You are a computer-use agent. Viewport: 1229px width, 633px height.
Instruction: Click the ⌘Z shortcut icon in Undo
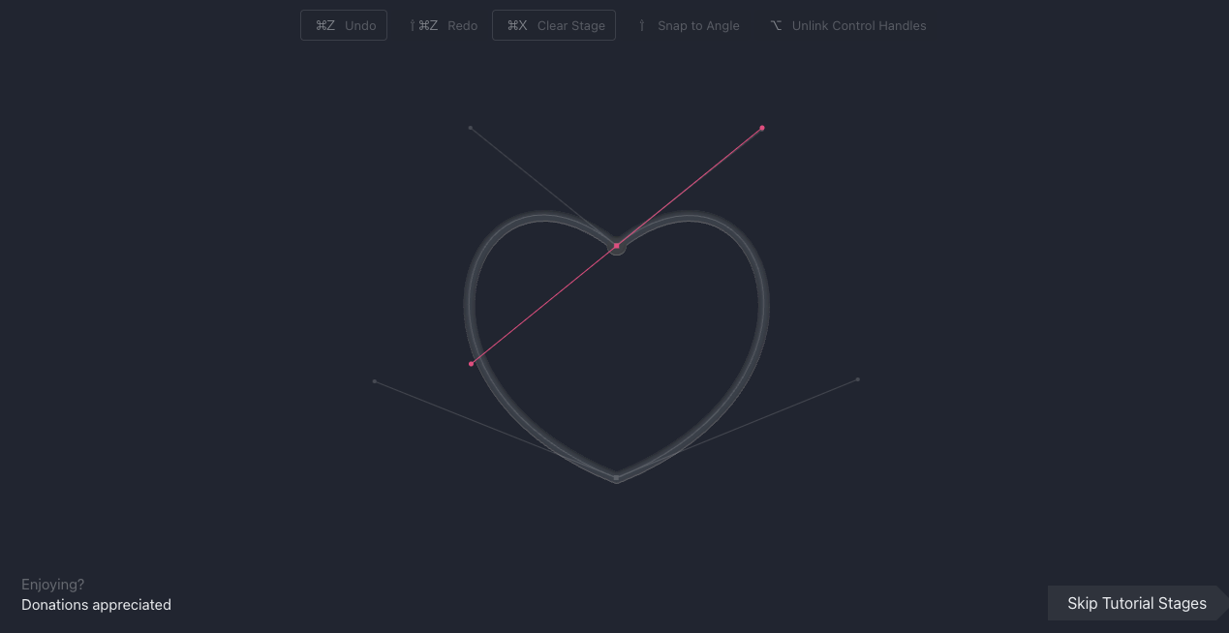pyautogui.click(x=324, y=26)
